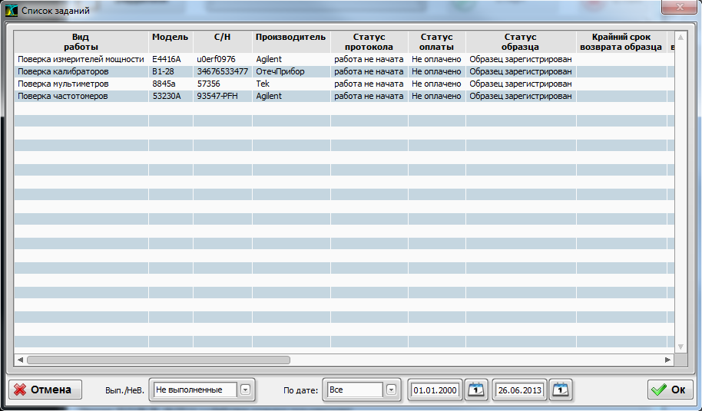The image size is (702, 411).
Task: Click the vertical scrollbar's down arrow
Action: [x=680, y=347]
